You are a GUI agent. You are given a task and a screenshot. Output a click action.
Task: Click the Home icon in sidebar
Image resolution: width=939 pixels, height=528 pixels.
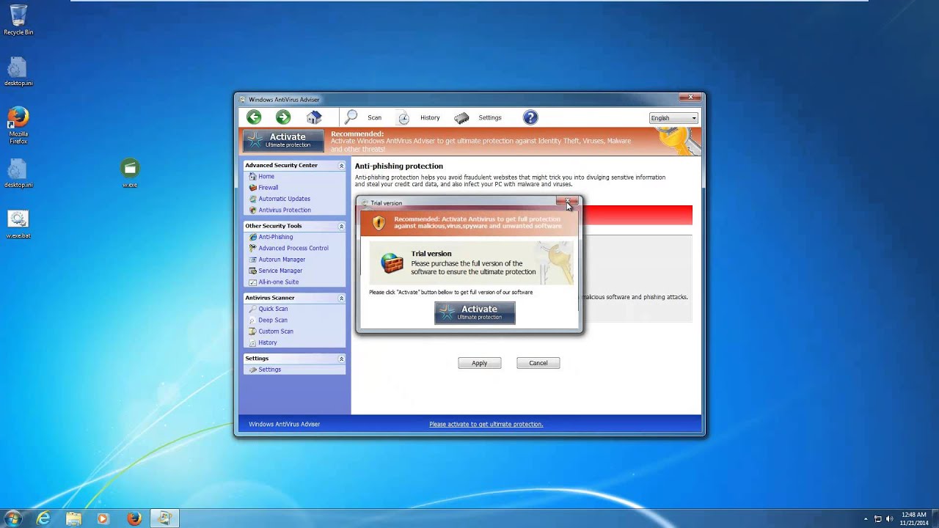coord(253,176)
